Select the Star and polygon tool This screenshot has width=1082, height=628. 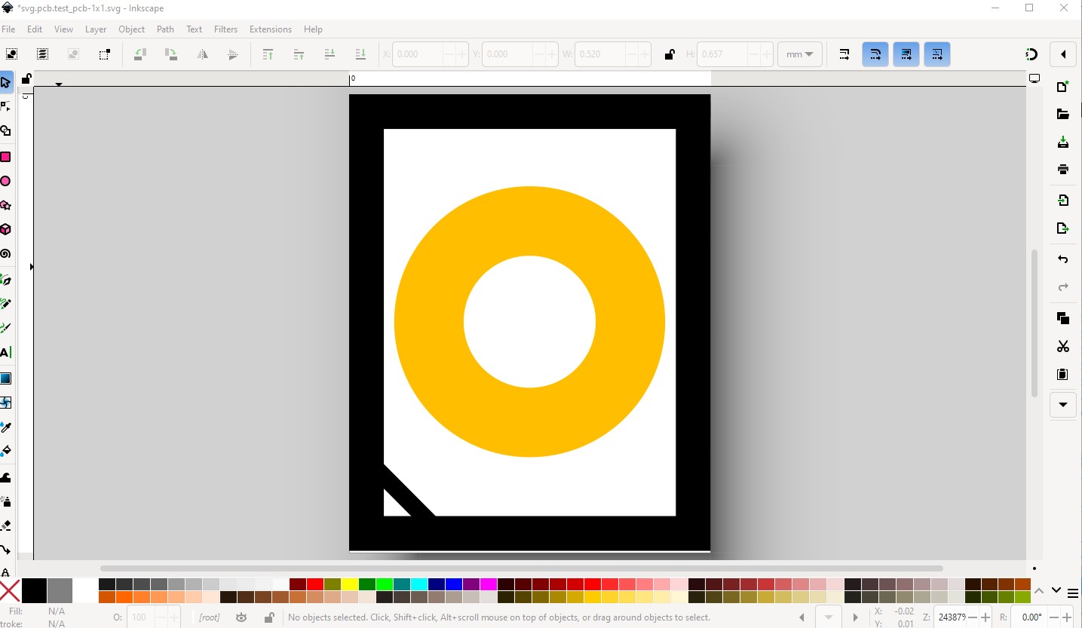5,205
